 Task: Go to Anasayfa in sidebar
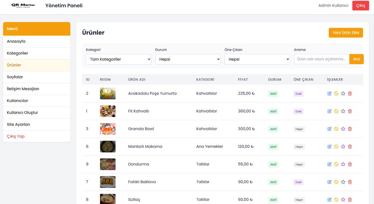pyautogui.click(x=37, y=42)
